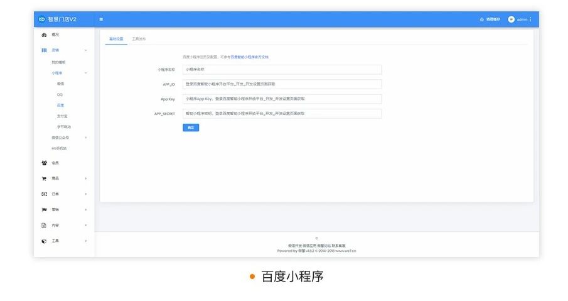Select 支付宝 under 小程序
The image size is (568, 301).
coord(62,116)
